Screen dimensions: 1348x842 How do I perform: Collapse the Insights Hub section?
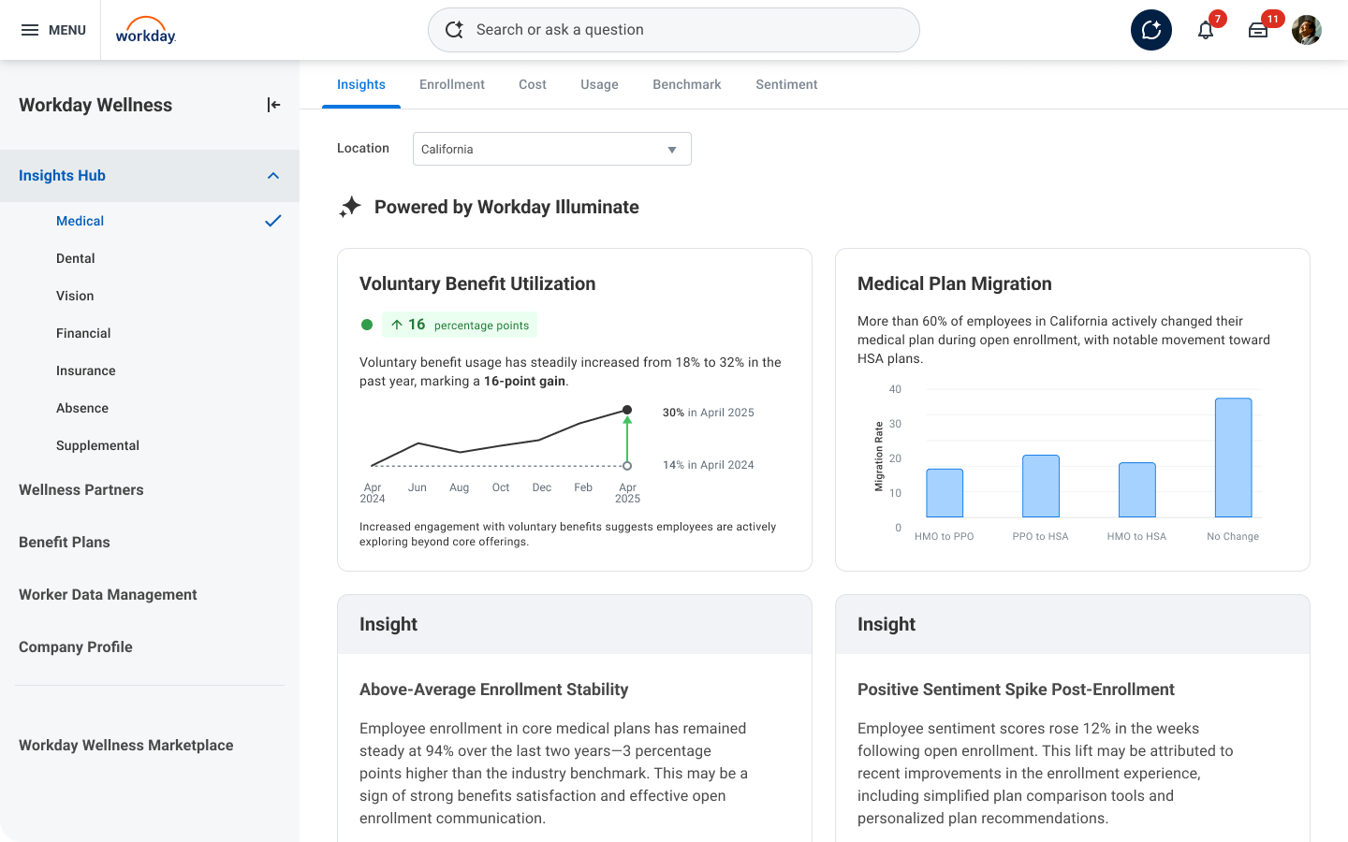273,176
